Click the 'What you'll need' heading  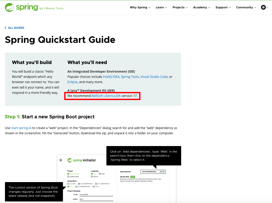(x=87, y=62)
